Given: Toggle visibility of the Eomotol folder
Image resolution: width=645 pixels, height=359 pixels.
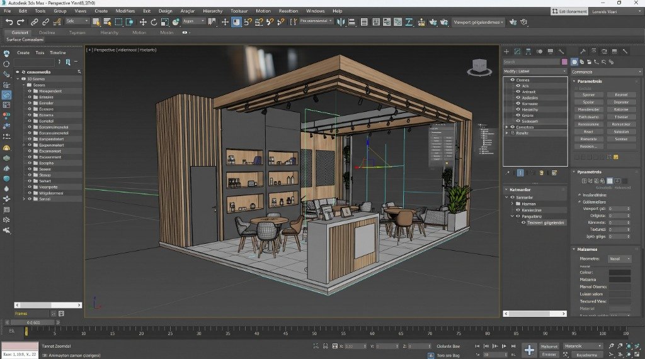Looking at the screenshot, I should coord(30,121).
